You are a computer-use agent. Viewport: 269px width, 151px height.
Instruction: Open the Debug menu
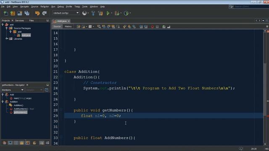61,7
